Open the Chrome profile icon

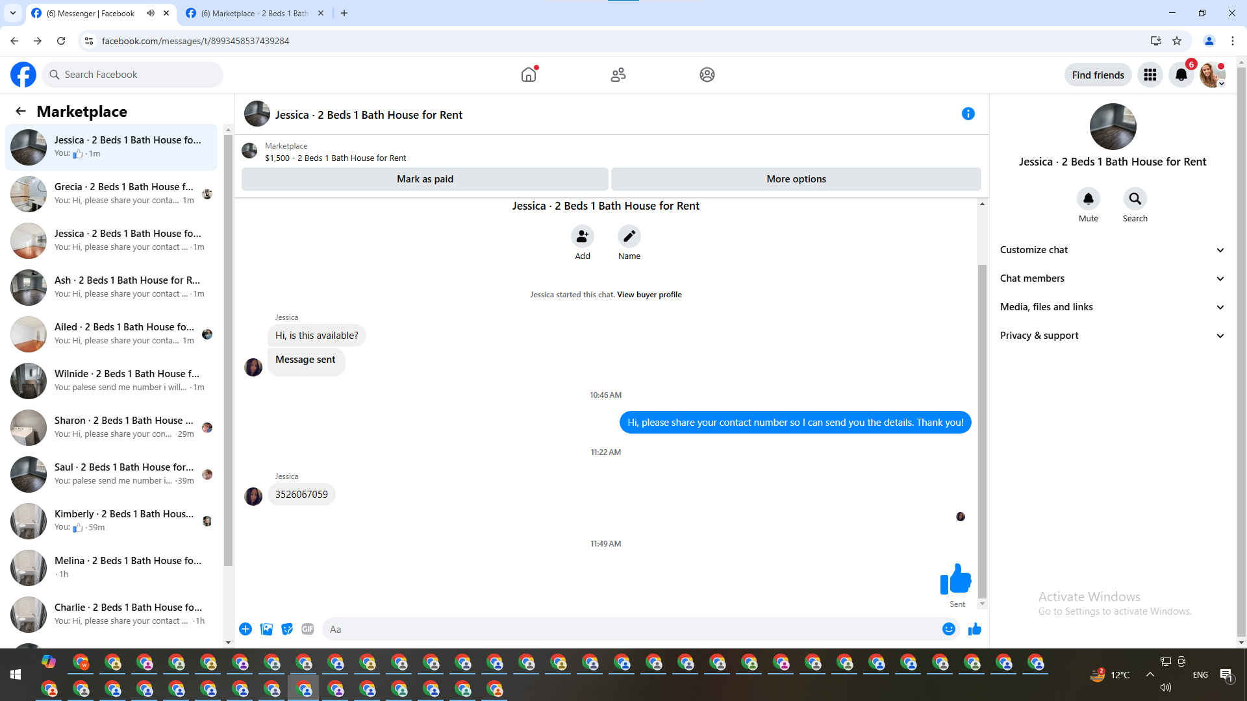(x=1209, y=41)
